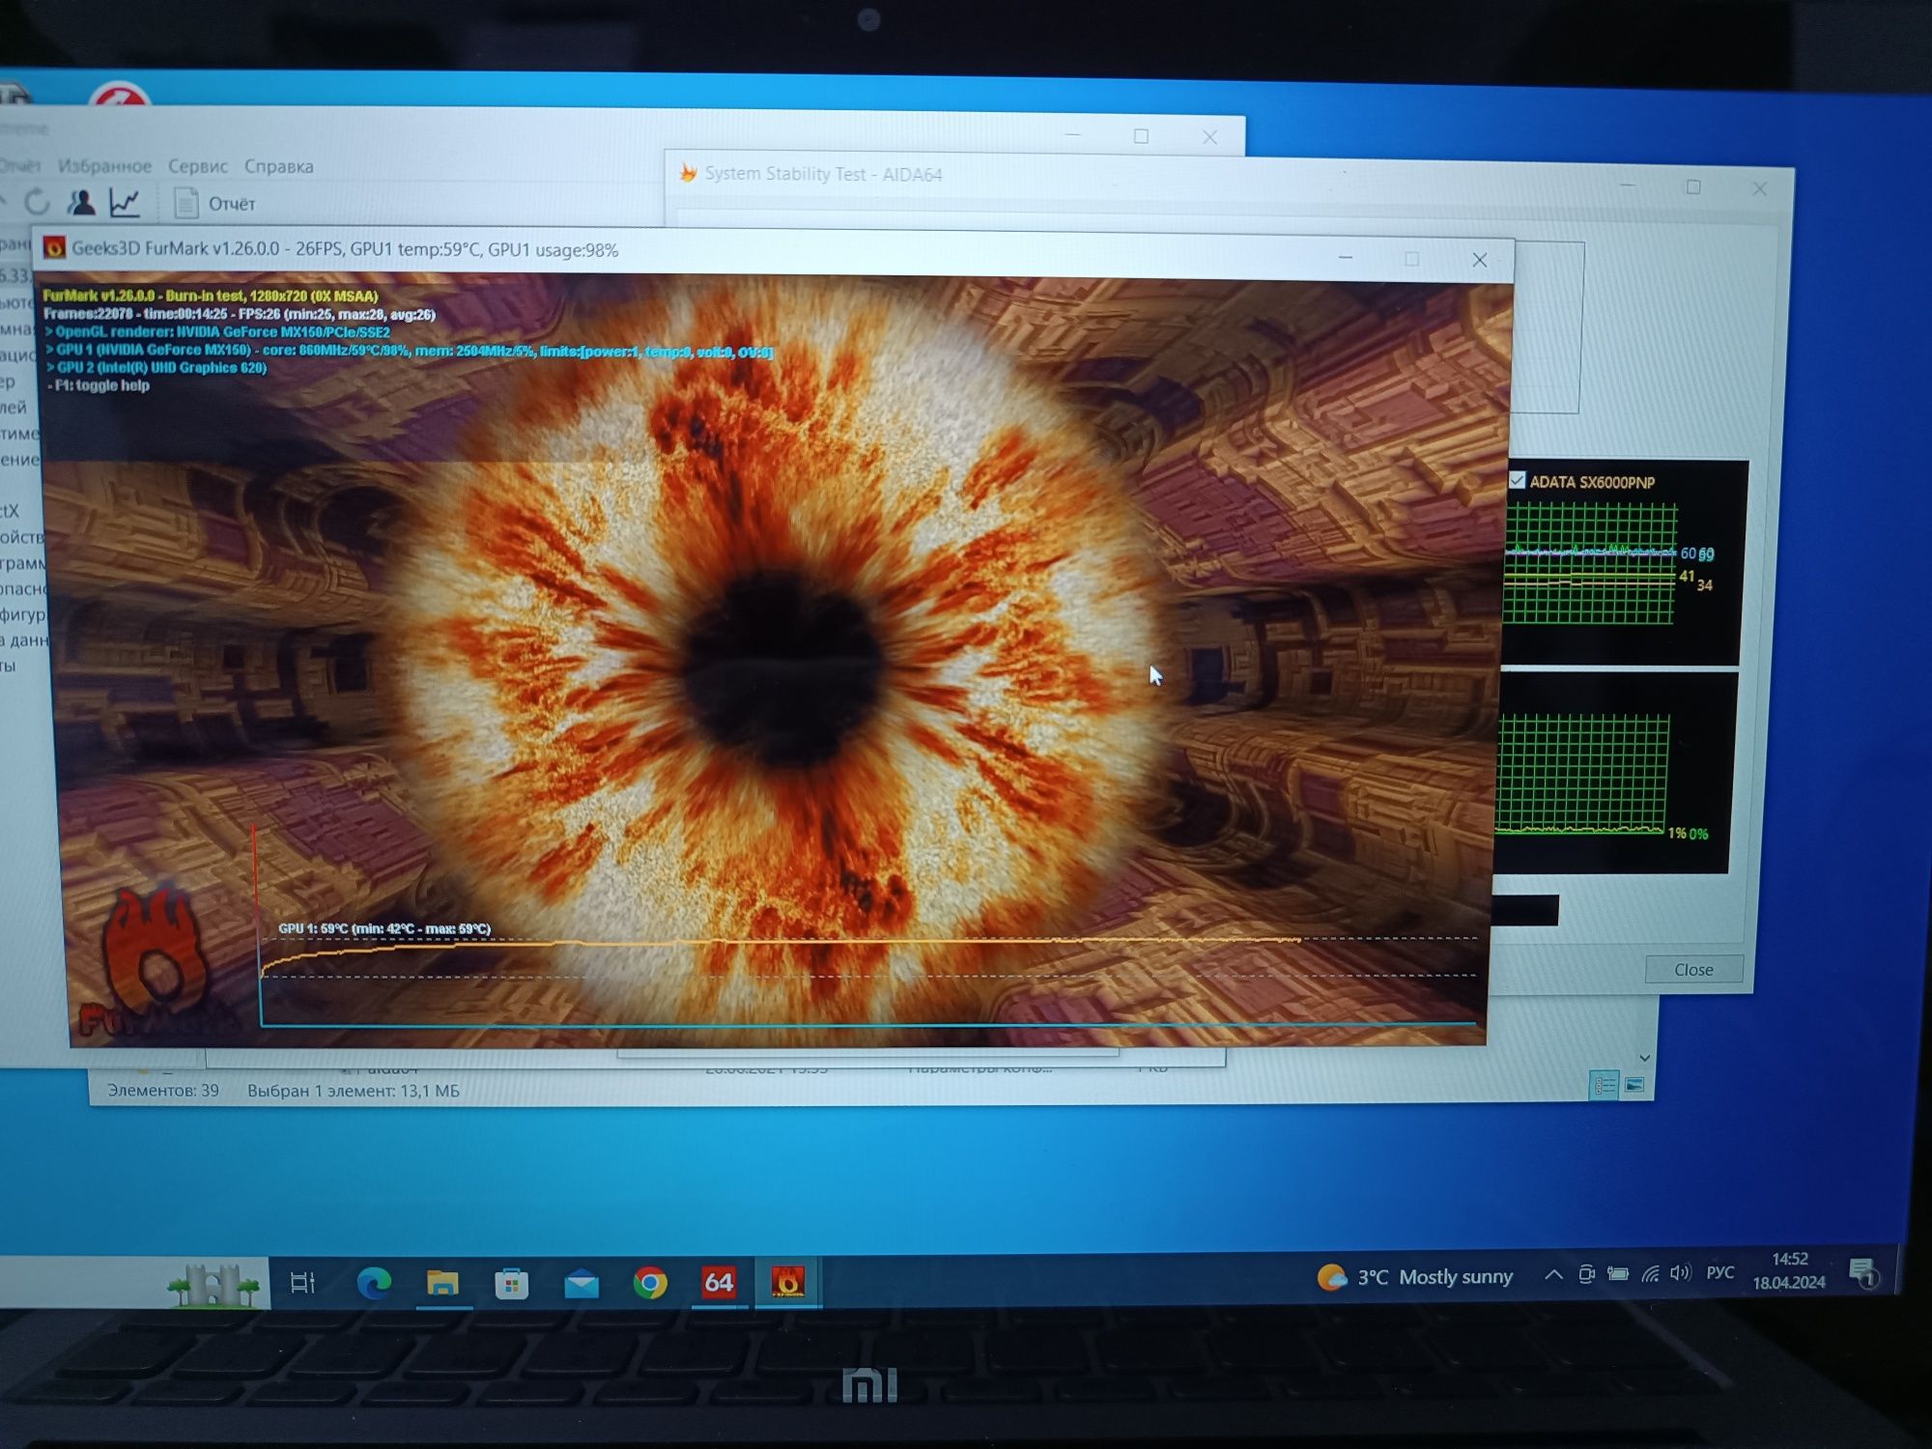This screenshot has height=1449, width=1932.
Task: Click the battery status tray icon
Action: (1618, 1274)
